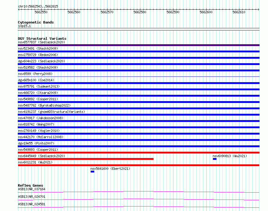Open variant nsv549892 (Cooper2011)
The height and width of the screenshot is (211, 268).
pyautogui.click(x=38, y=99)
